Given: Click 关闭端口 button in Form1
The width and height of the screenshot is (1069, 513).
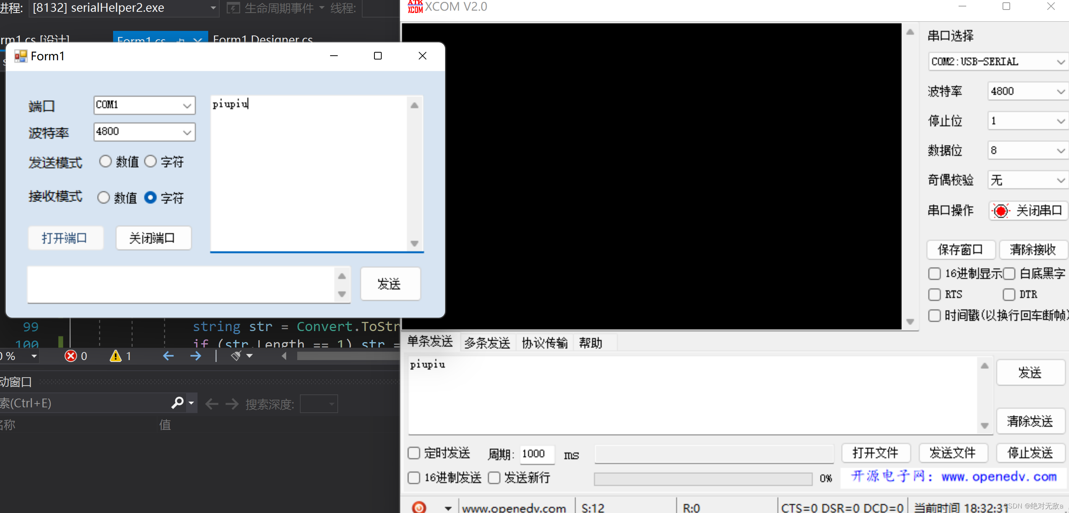Looking at the screenshot, I should coord(153,238).
